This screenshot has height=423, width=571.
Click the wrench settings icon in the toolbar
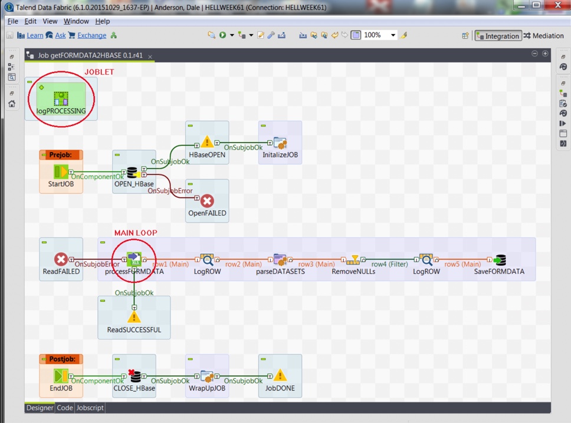click(x=271, y=35)
